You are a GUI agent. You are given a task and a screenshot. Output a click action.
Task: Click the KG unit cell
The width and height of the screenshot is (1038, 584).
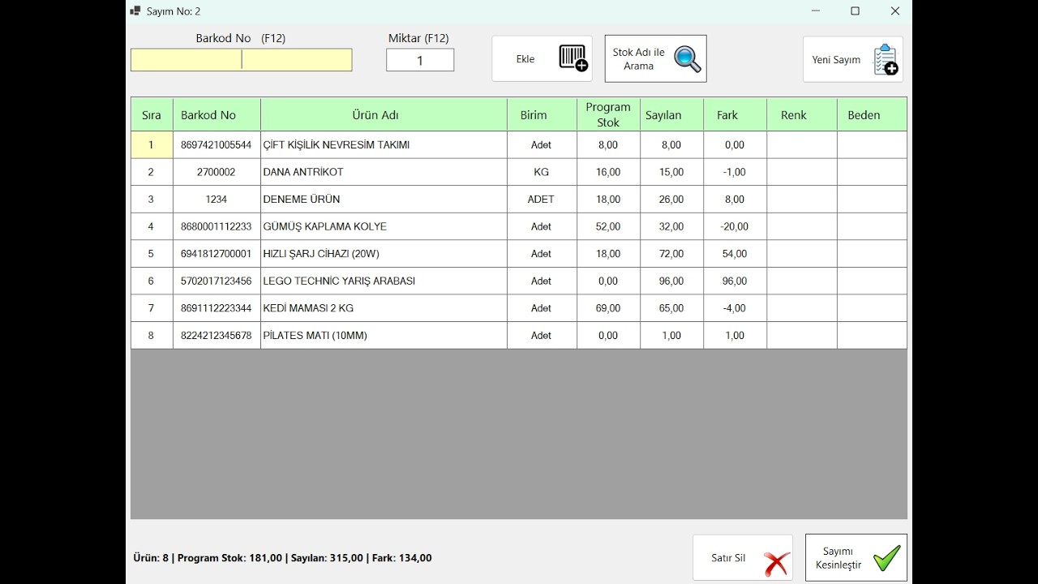(x=542, y=172)
